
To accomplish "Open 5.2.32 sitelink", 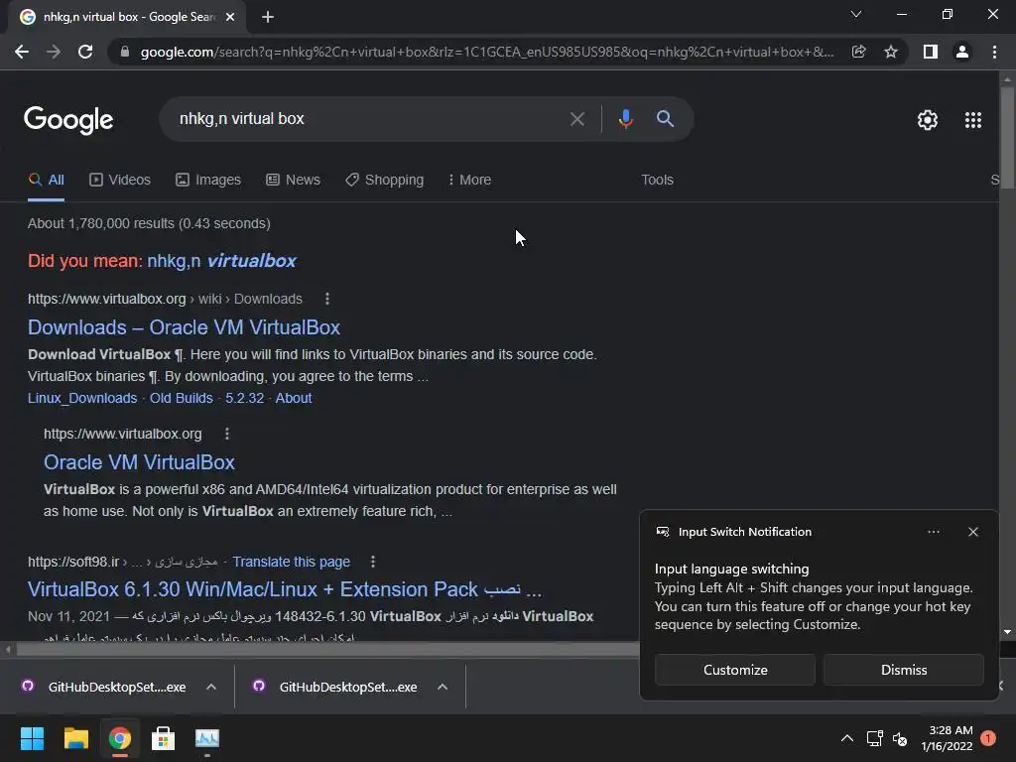I will pyautogui.click(x=244, y=398).
